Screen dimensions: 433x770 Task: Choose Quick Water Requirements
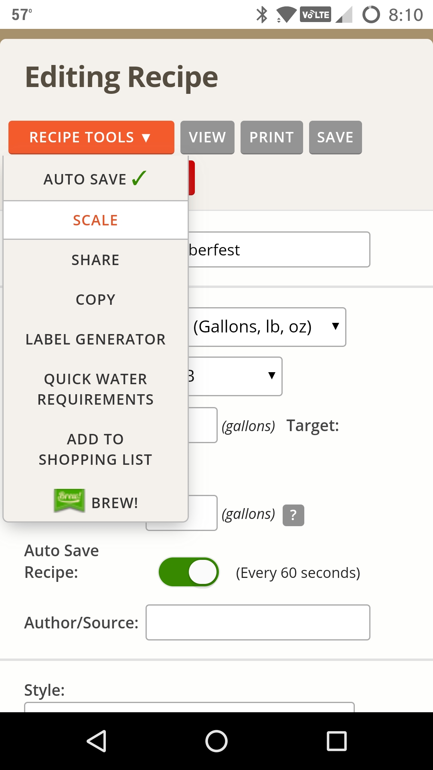pyautogui.click(x=95, y=389)
